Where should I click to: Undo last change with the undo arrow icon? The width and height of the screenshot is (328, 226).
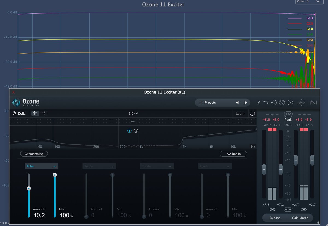(266, 103)
